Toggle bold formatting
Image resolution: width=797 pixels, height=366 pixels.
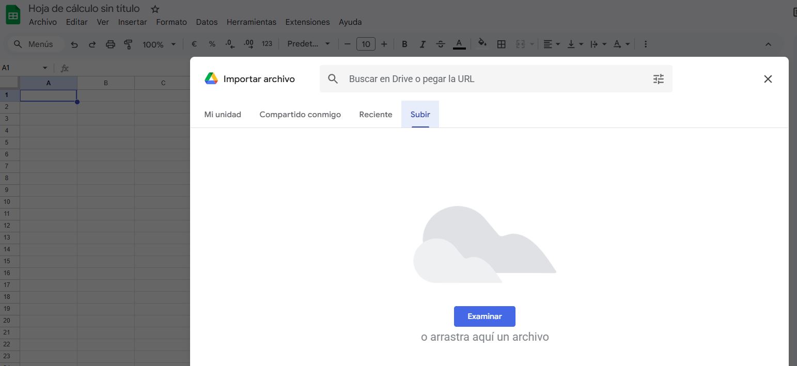coord(404,44)
